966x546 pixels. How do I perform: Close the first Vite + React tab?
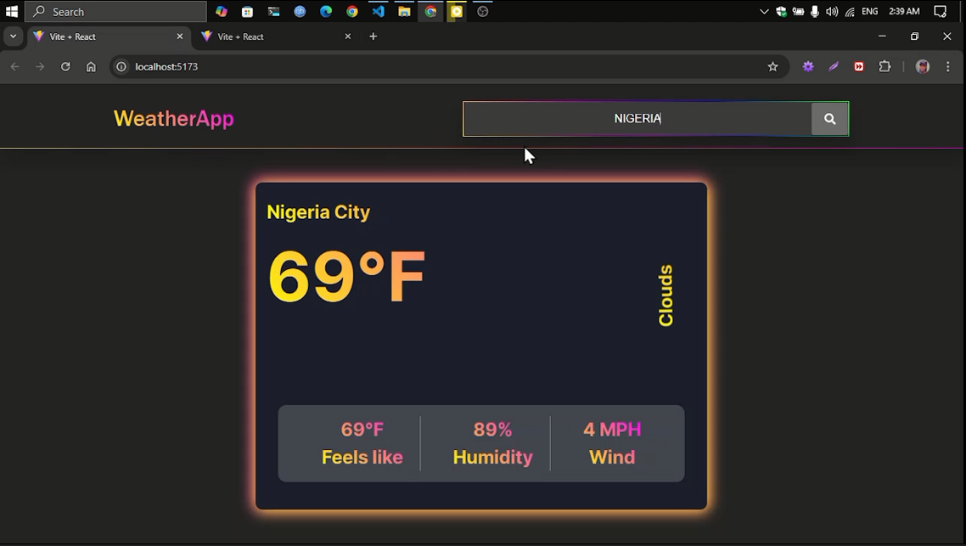pos(180,37)
